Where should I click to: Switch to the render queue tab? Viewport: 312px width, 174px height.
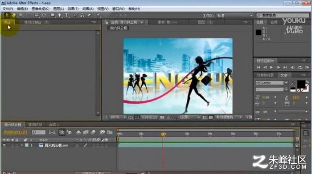click(x=35, y=125)
